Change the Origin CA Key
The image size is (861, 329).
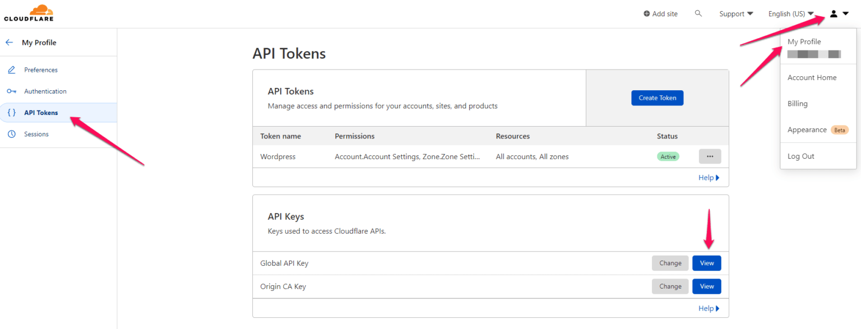(x=670, y=286)
